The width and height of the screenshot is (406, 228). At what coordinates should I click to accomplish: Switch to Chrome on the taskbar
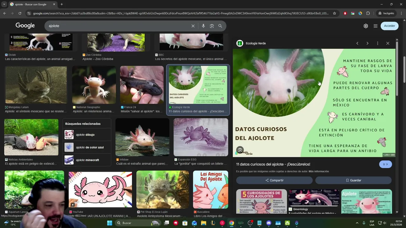(232, 223)
